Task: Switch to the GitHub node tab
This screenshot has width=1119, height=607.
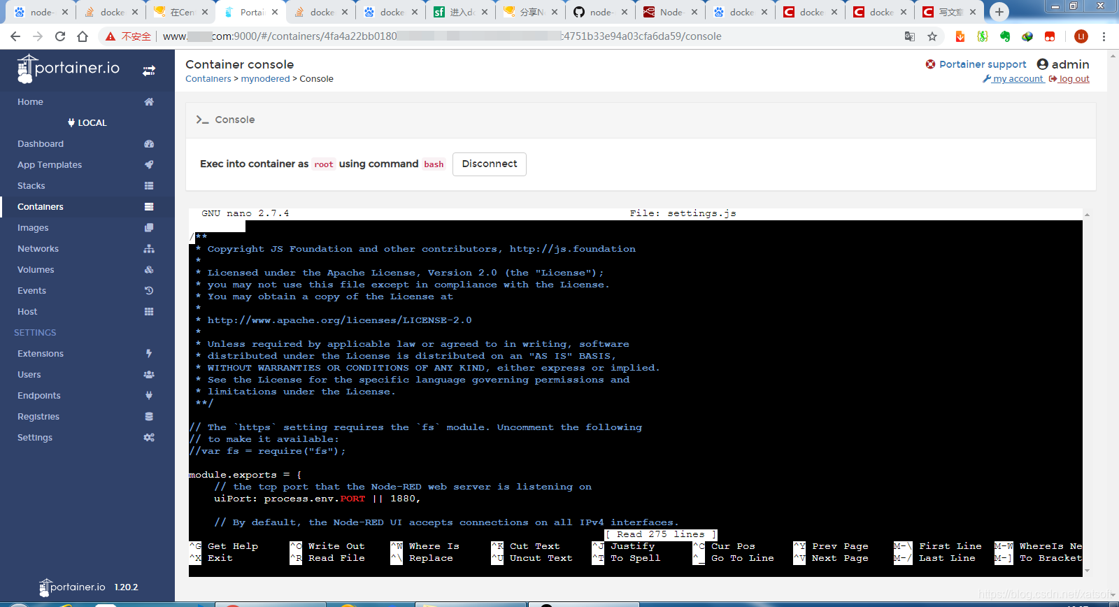Action: point(600,12)
